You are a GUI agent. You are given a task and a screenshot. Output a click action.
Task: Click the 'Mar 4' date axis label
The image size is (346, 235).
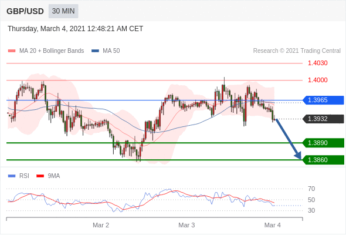pos(273,225)
